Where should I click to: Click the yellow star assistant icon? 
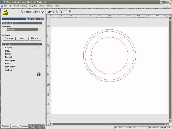(x=5, y=13)
